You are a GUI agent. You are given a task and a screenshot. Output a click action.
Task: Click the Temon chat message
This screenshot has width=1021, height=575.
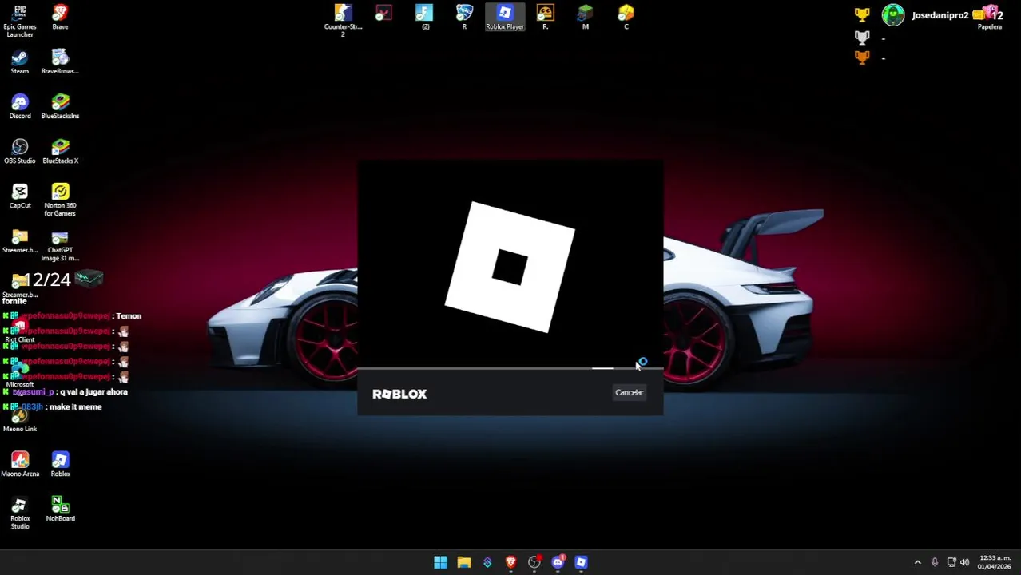pyautogui.click(x=128, y=316)
